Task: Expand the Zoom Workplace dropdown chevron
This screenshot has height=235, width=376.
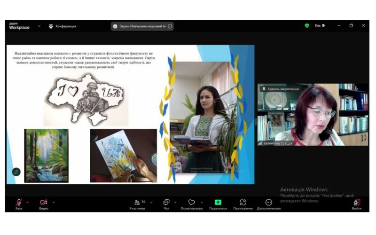Action: (x=39, y=26)
